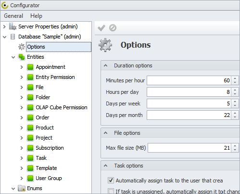Click the Appointment green entity icon
This screenshot has width=240, height=194.
30,67
